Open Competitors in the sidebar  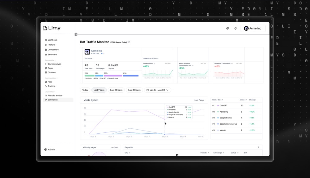tap(53, 50)
